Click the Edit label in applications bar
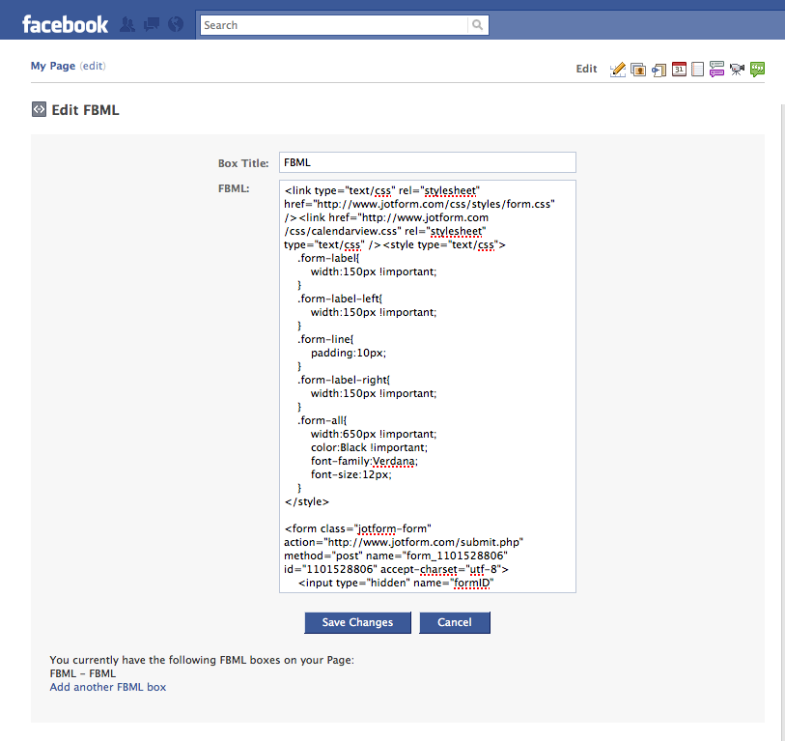This screenshot has width=785, height=741. click(586, 69)
